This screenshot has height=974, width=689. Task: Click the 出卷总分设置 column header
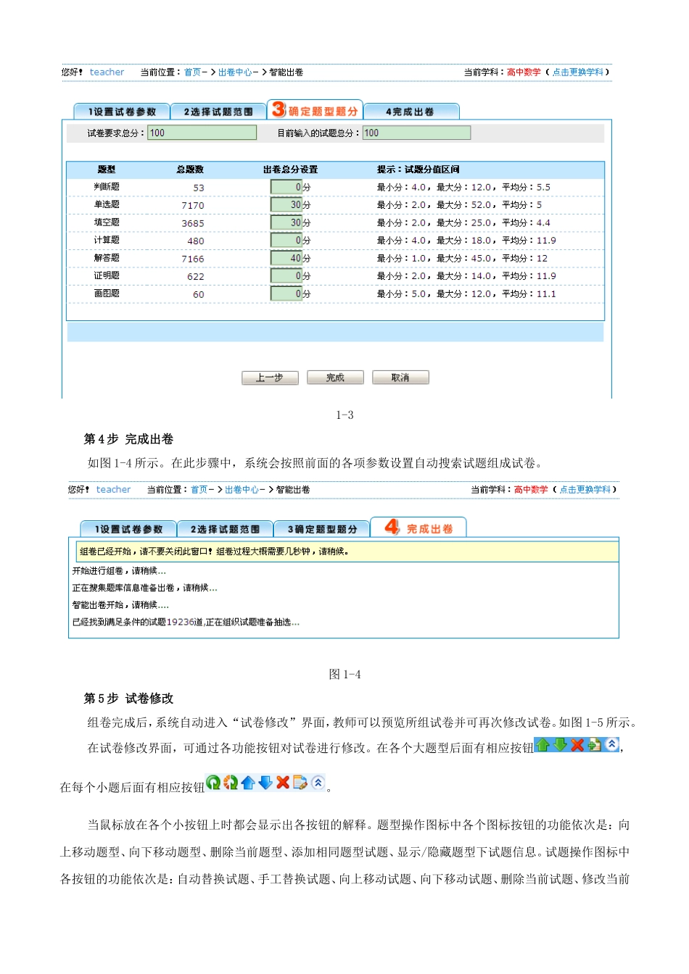point(290,170)
